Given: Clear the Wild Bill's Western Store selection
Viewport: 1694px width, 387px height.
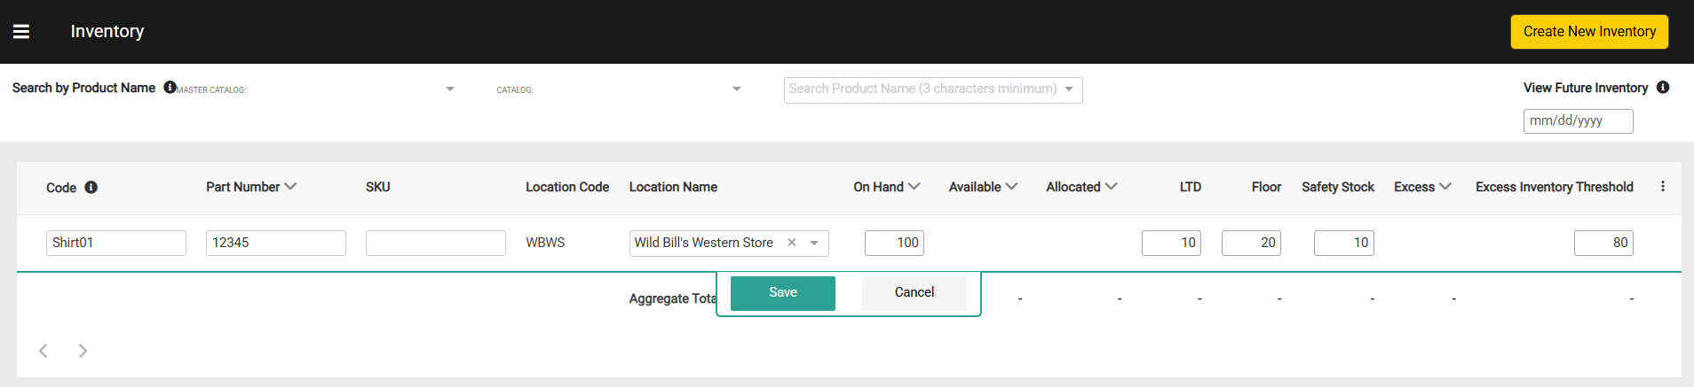Looking at the screenshot, I should (791, 243).
